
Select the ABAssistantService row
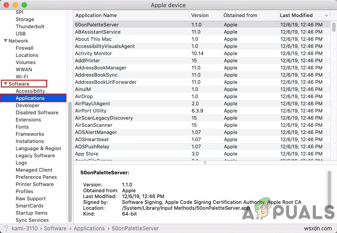point(202,32)
